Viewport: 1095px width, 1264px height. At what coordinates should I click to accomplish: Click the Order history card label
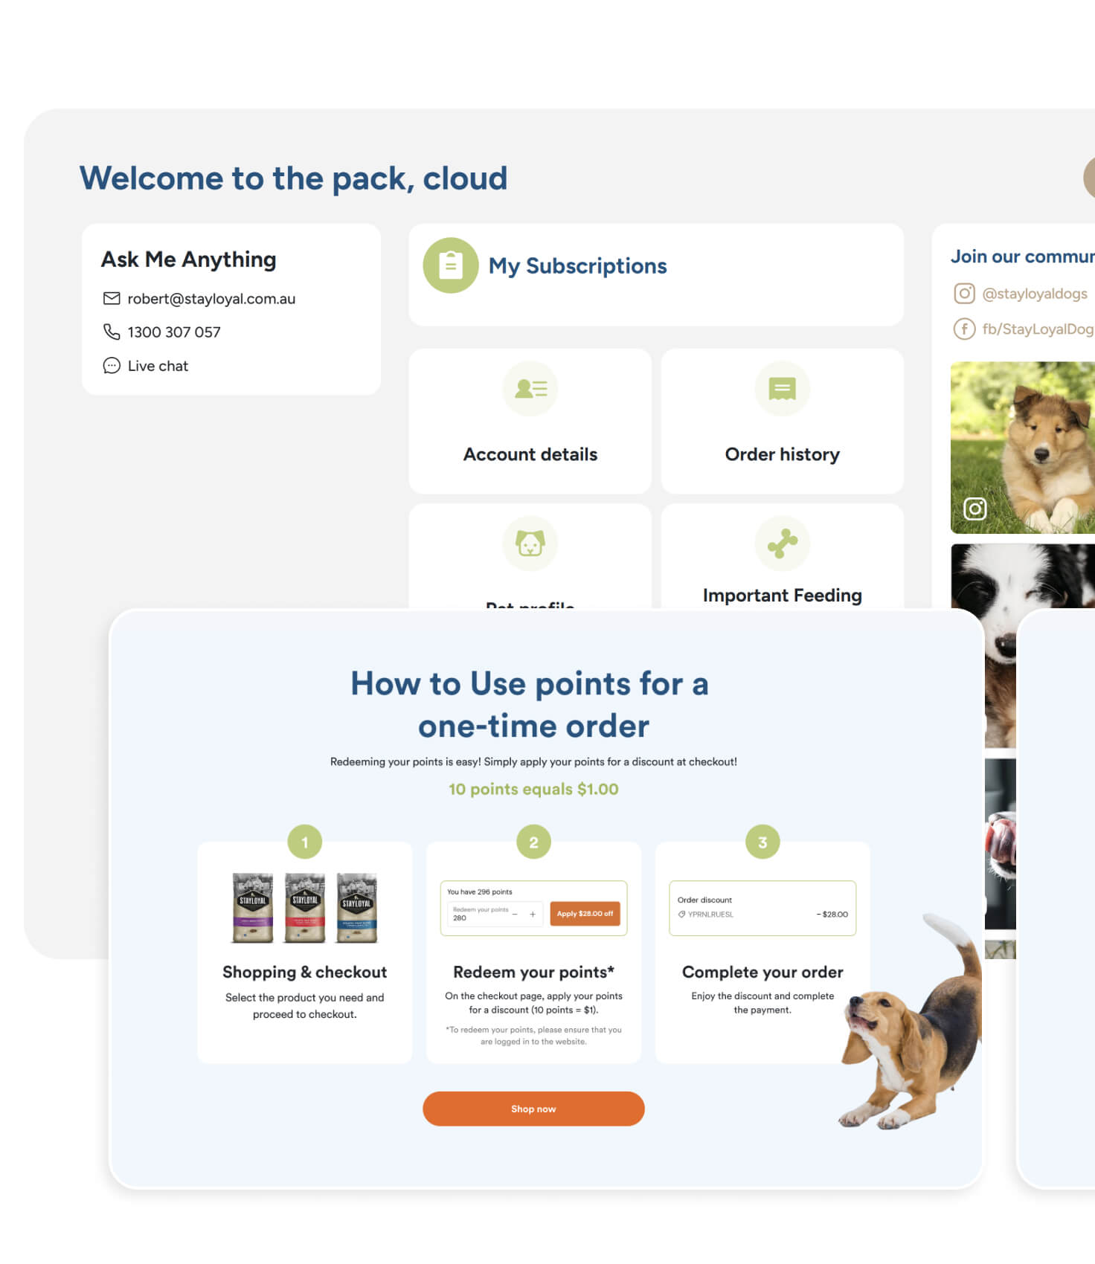(783, 454)
